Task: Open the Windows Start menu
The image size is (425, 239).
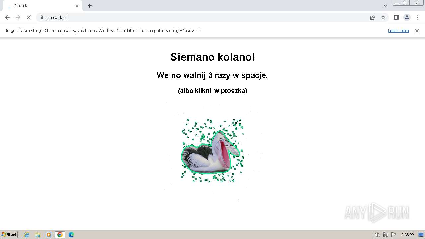Action: [9, 235]
